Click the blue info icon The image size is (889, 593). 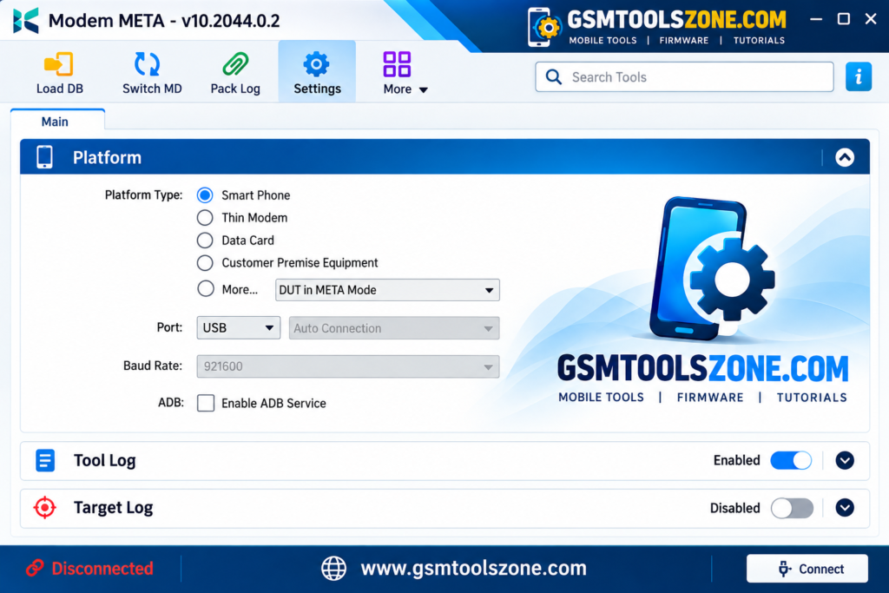(859, 76)
